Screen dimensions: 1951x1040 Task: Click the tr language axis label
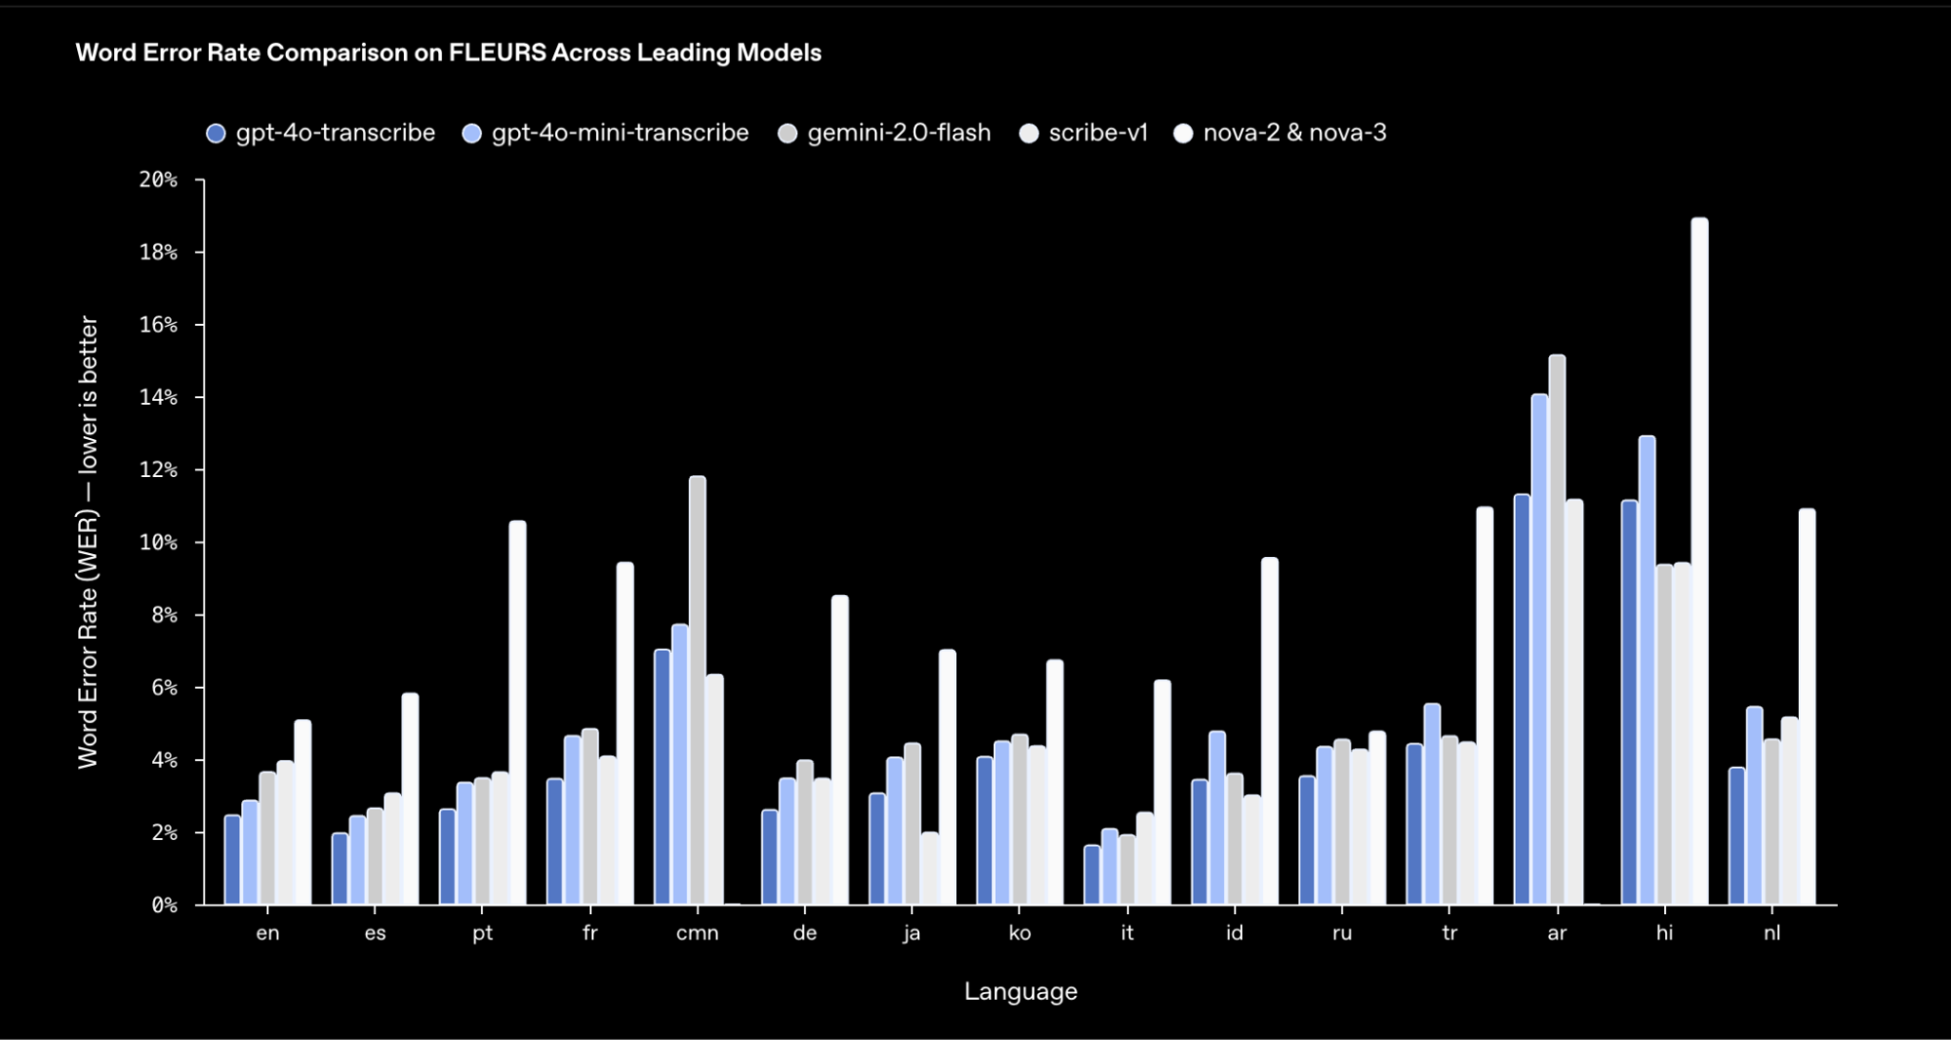(1449, 933)
